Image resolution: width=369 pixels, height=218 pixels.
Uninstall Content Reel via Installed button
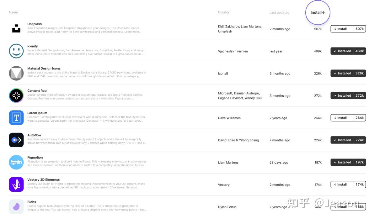click(342, 95)
